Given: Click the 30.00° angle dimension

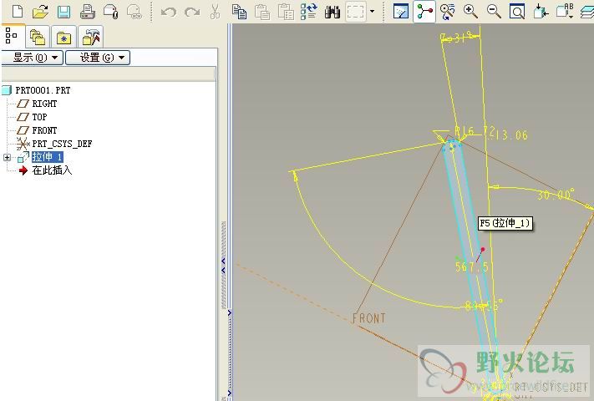Looking at the screenshot, I should click(x=556, y=195).
